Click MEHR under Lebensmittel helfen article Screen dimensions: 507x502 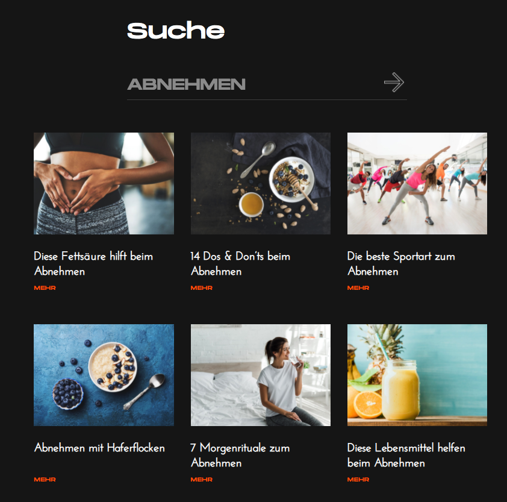click(x=358, y=479)
